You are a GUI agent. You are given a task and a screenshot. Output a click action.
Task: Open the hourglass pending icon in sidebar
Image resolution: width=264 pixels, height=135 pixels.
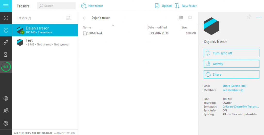(6, 55)
